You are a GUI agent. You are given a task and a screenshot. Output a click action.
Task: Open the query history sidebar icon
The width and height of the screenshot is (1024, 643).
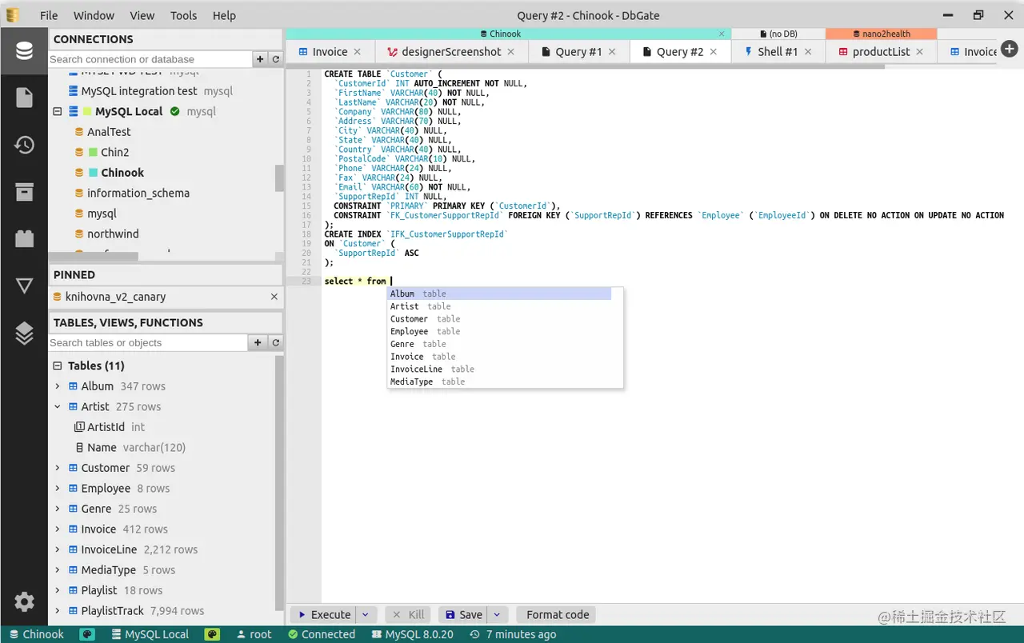(x=24, y=145)
